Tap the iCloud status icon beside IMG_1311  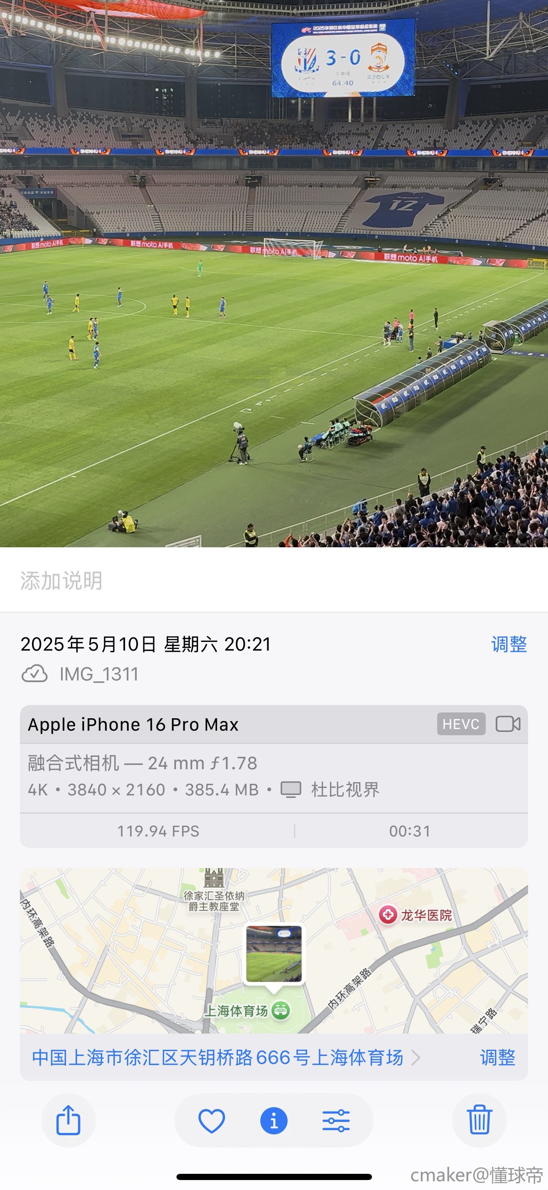[34, 674]
